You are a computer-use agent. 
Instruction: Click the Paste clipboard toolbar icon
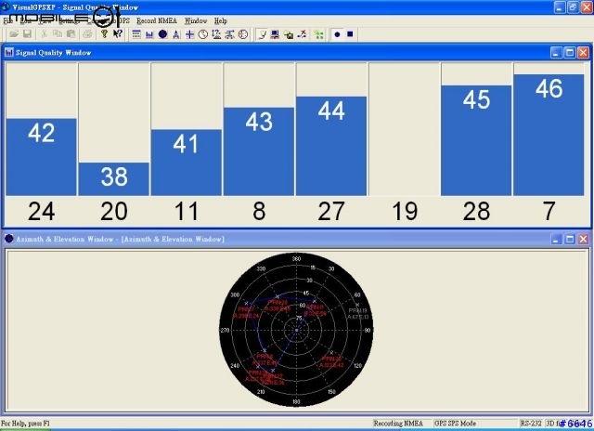(x=71, y=34)
